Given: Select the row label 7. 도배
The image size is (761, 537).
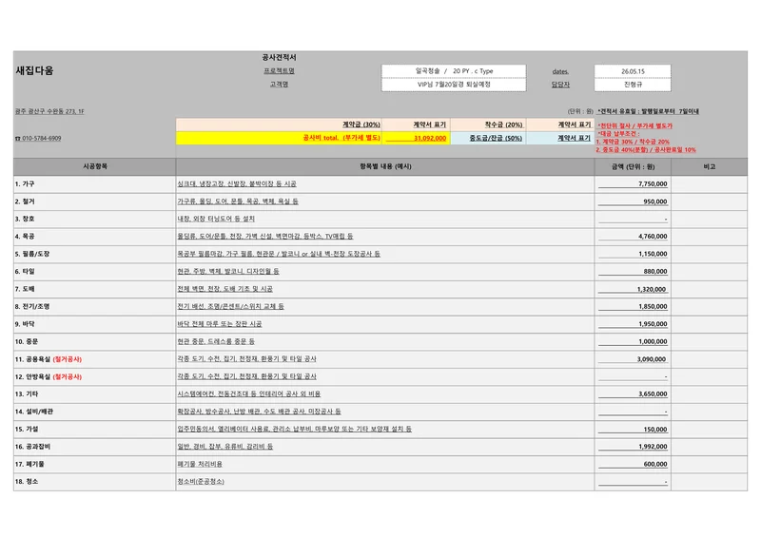Looking at the screenshot, I should (x=25, y=289).
